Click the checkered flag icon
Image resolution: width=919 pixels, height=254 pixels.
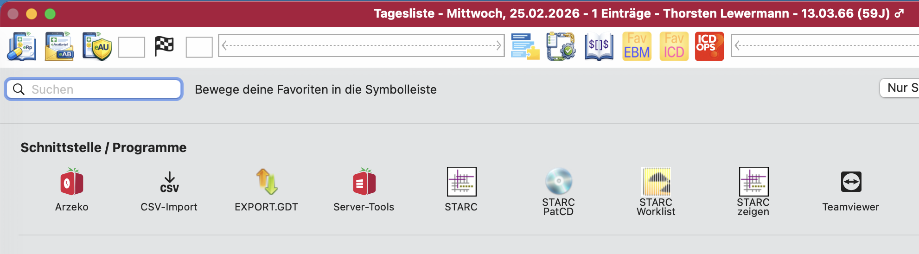164,46
